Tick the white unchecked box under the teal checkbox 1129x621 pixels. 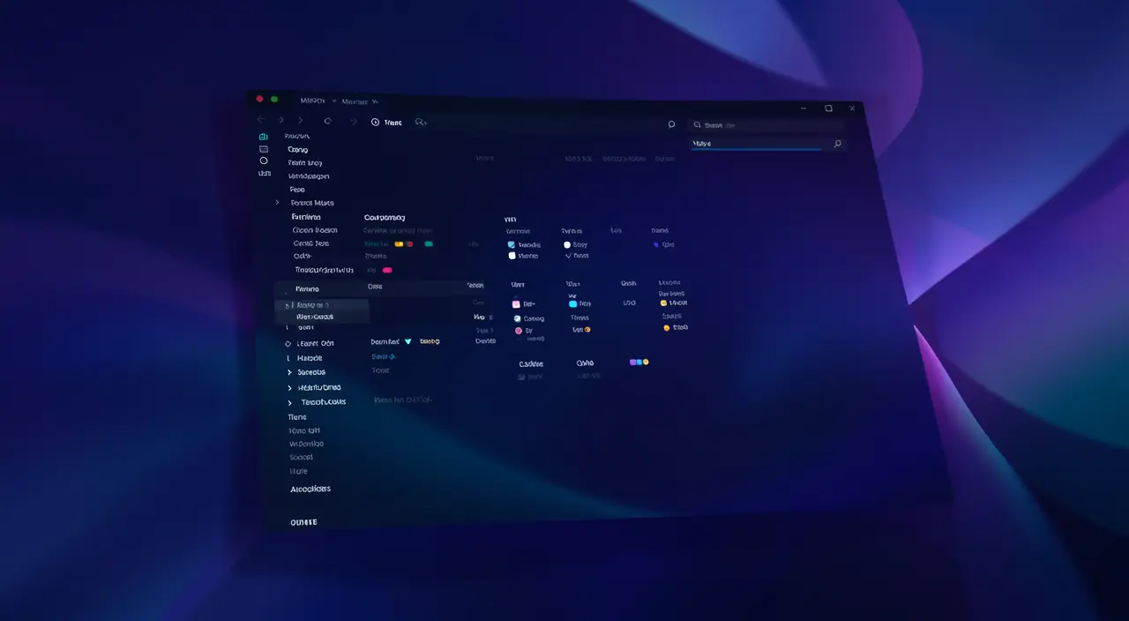click(512, 256)
